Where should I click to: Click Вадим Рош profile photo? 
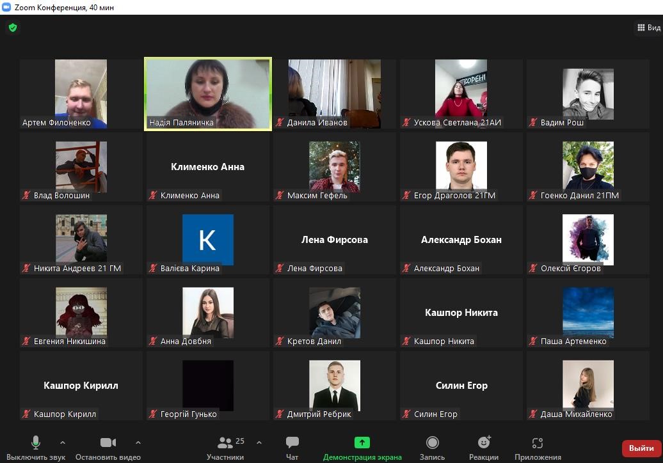(x=587, y=94)
